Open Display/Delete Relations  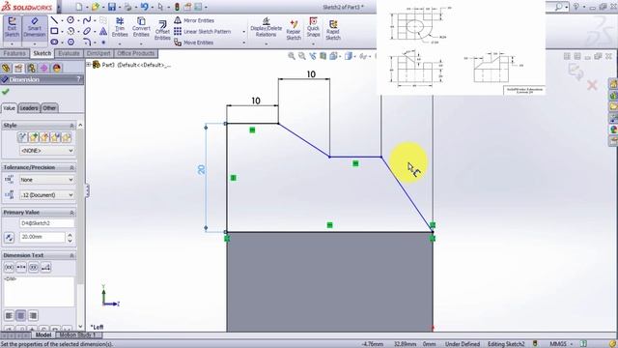267,28
